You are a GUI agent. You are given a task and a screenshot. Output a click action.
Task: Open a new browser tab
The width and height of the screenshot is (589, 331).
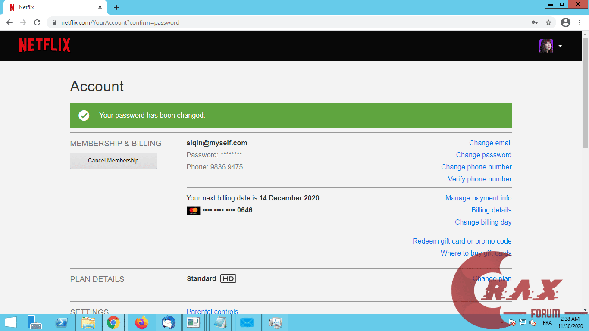(116, 7)
